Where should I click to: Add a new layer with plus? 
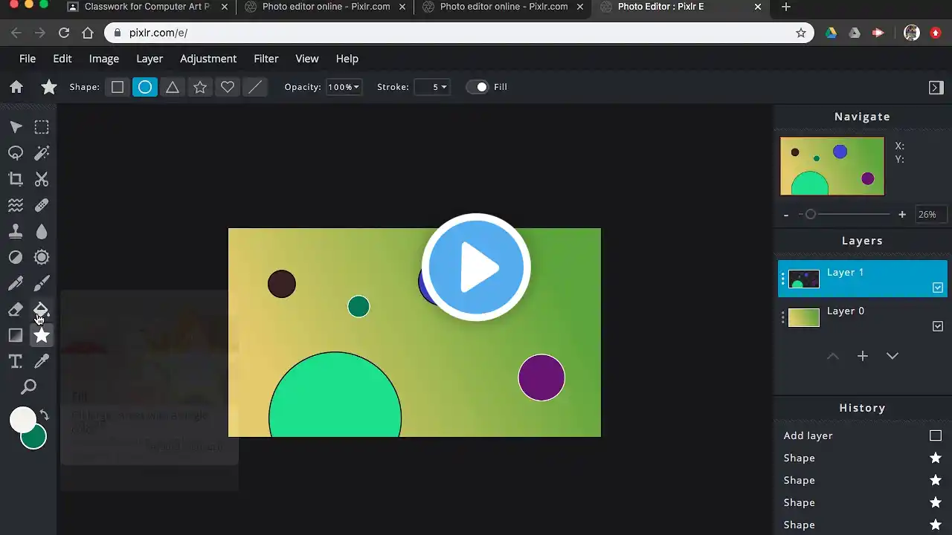point(863,357)
